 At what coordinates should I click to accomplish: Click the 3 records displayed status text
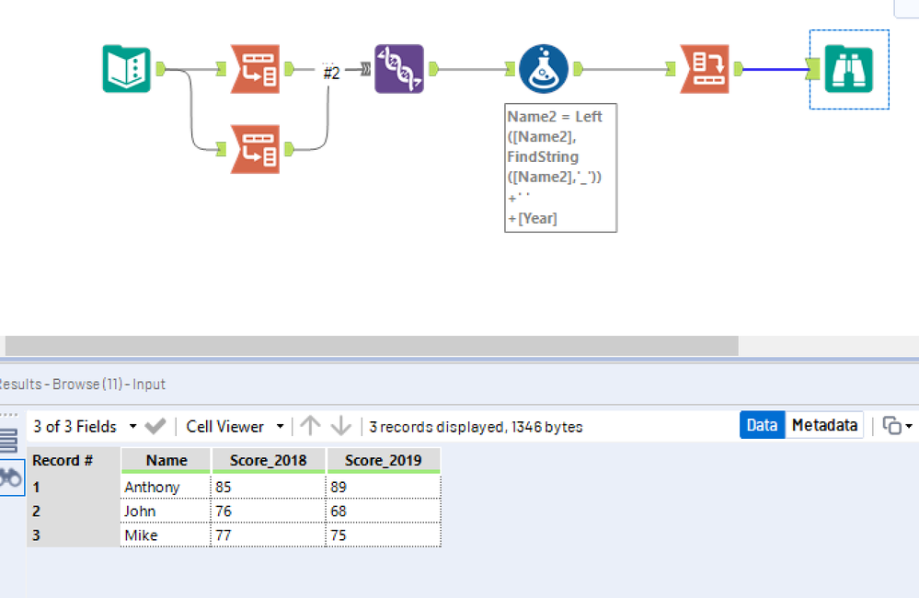(x=476, y=427)
